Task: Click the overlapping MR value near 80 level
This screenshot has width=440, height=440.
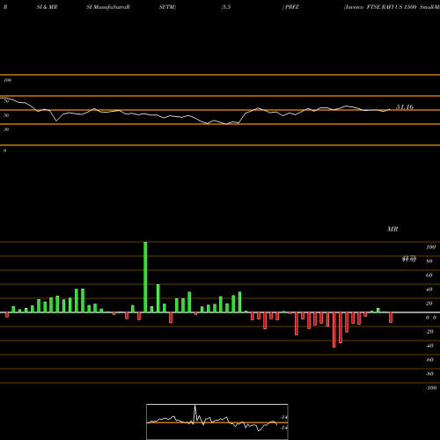Action: click(x=409, y=259)
